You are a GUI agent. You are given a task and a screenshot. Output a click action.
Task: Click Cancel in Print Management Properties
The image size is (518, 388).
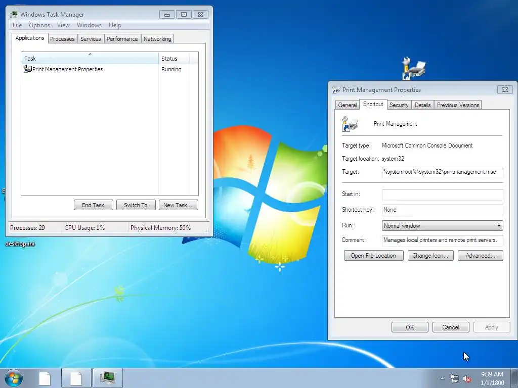click(451, 327)
